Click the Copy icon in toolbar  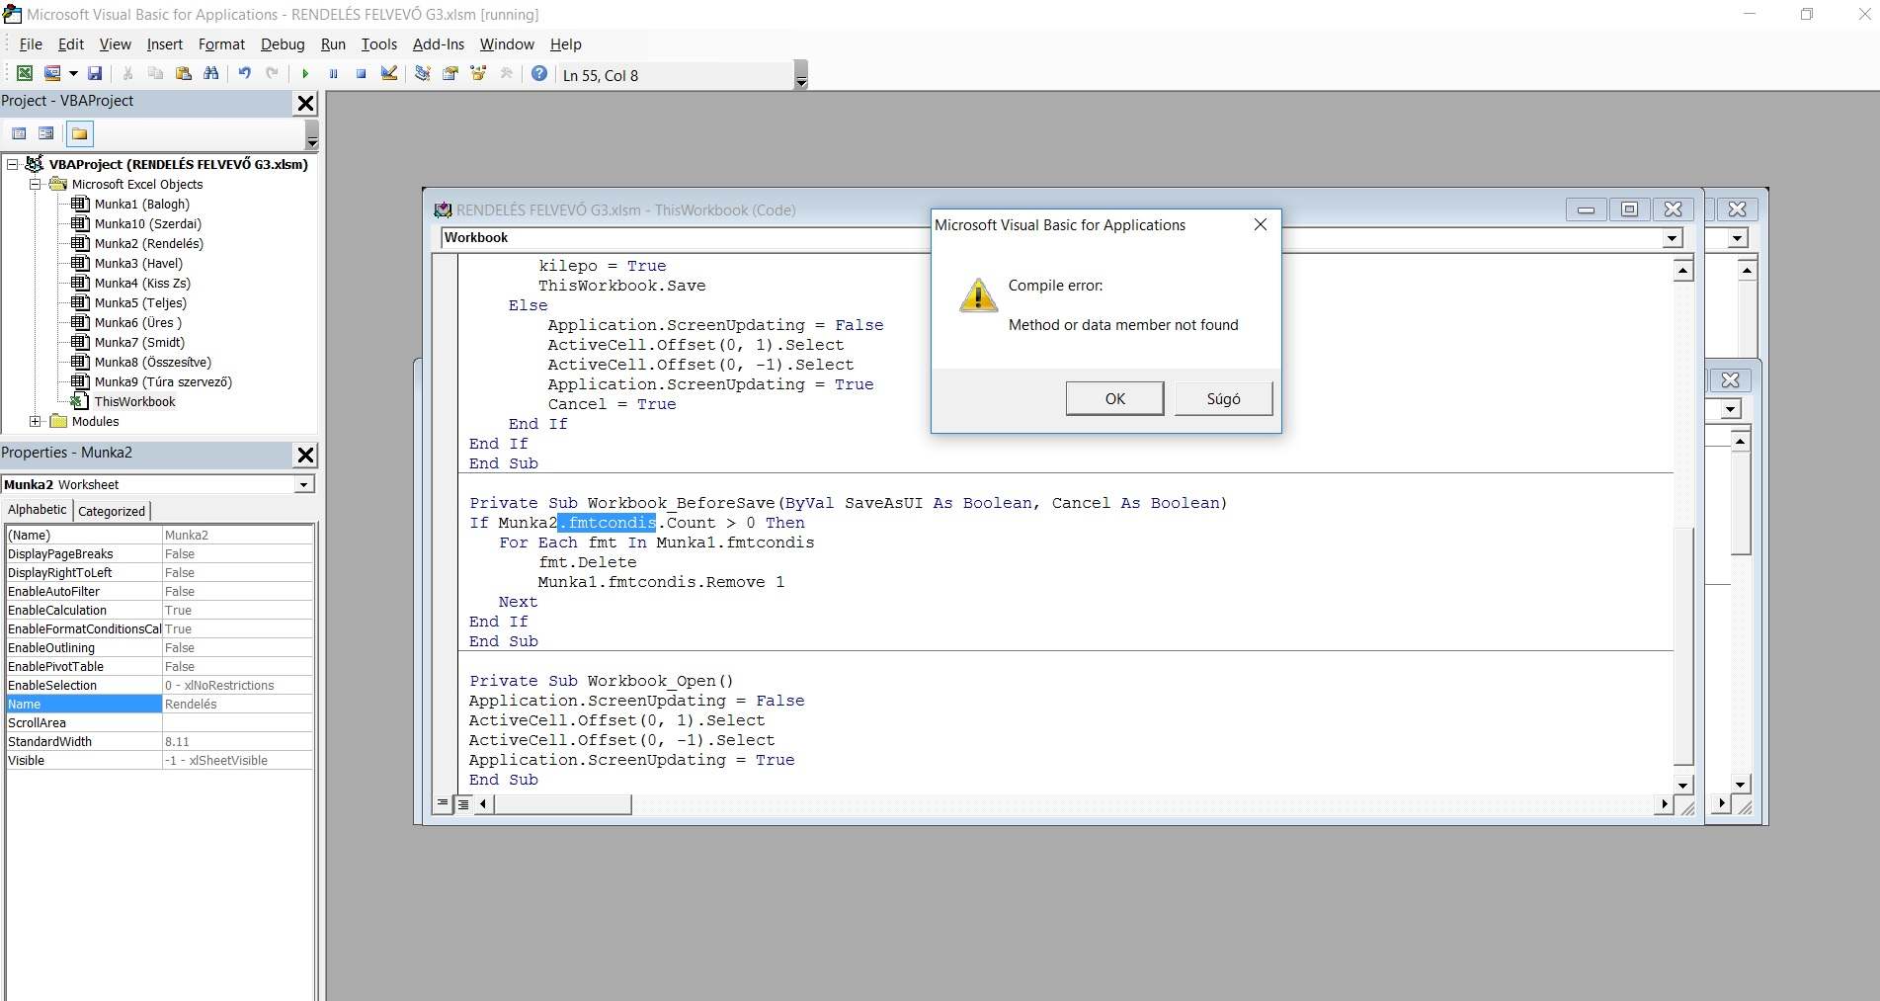pyautogui.click(x=155, y=74)
